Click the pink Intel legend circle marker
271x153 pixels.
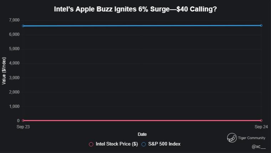(91, 144)
